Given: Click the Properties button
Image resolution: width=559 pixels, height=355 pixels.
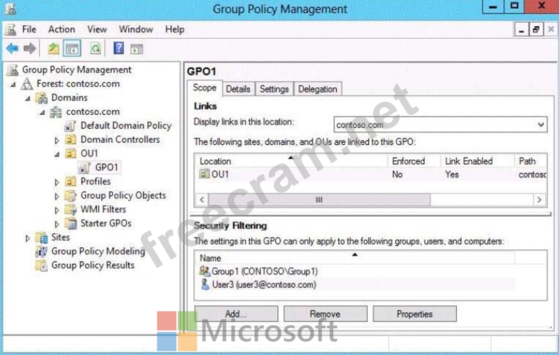Looking at the screenshot, I should coord(414,314).
